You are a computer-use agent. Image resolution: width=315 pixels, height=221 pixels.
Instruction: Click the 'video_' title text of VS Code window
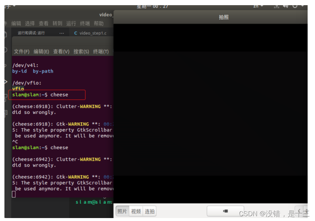106,15
